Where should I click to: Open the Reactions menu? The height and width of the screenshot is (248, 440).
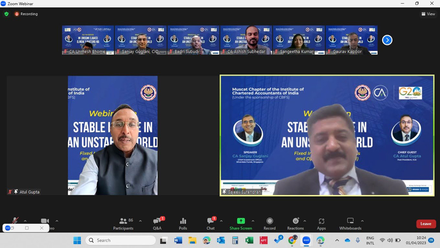[295, 223]
